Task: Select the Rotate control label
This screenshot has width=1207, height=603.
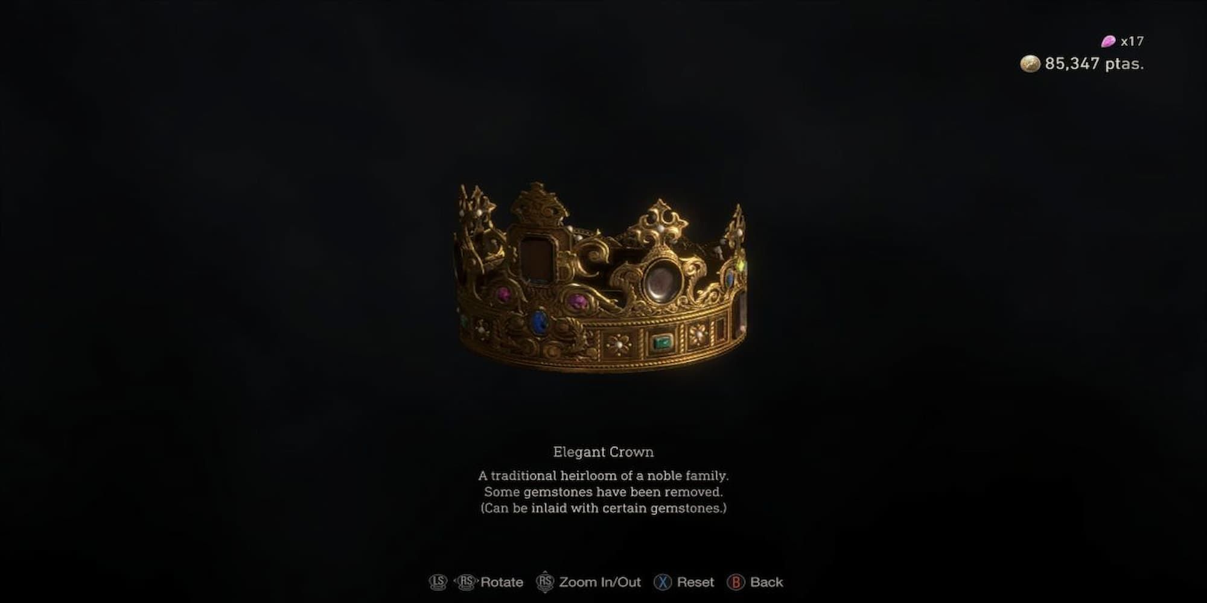Action: tap(502, 582)
